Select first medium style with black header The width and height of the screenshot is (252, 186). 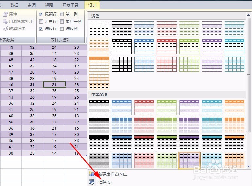coord(99,107)
